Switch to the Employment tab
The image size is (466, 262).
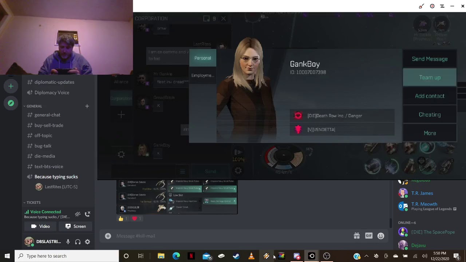coord(202,75)
